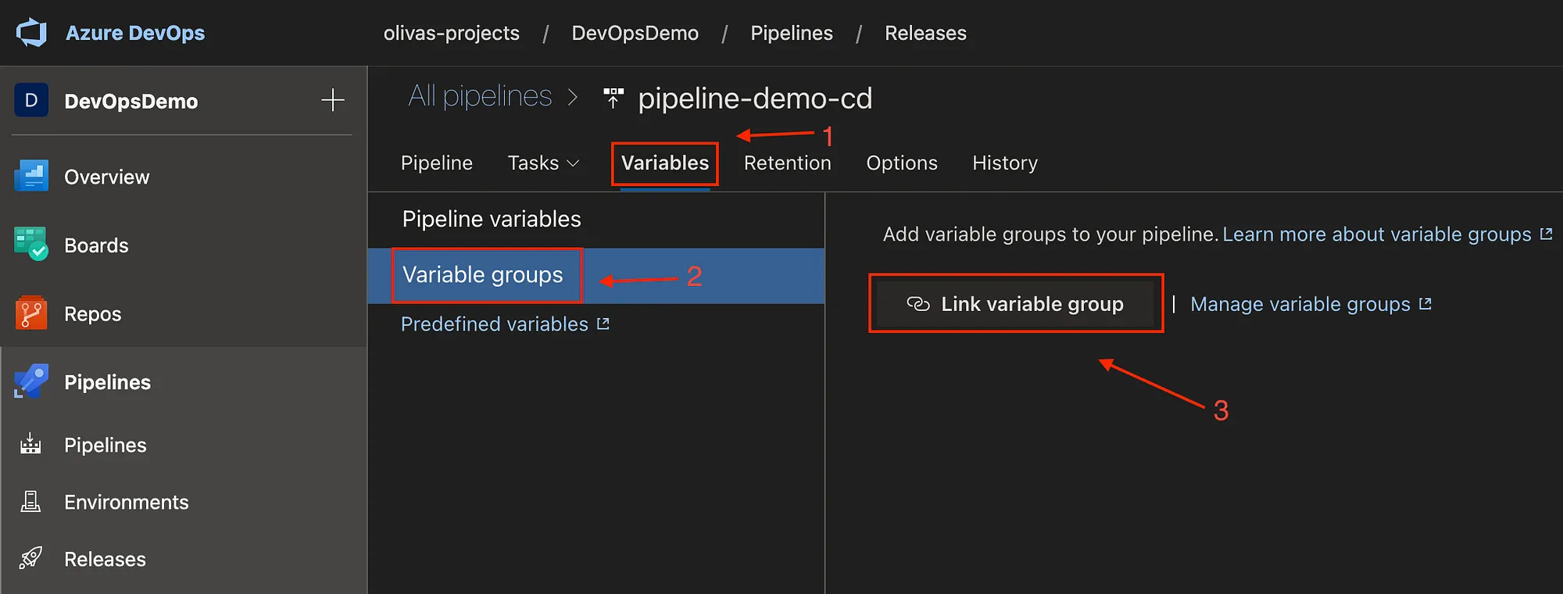
Task: Click the Releases rocket icon
Action: click(30, 558)
